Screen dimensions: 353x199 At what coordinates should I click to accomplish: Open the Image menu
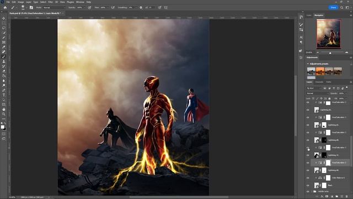[x=21, y=2]
